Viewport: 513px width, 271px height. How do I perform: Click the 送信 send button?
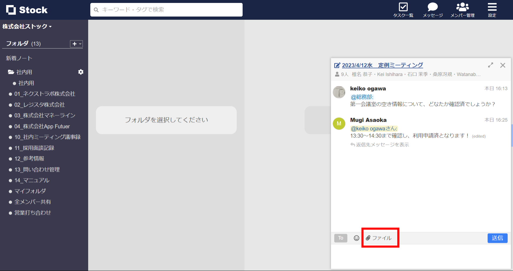(498, 238)
